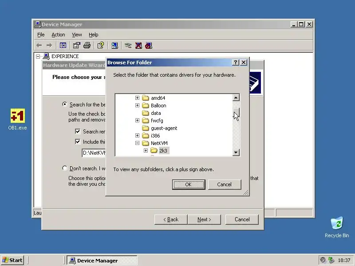Click the Disable device toolbar icon
This screenshot has width=355, height=266.
149,46
